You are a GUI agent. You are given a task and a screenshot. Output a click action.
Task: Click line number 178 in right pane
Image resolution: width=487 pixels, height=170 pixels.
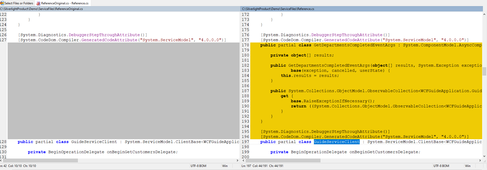coord(245,45)
